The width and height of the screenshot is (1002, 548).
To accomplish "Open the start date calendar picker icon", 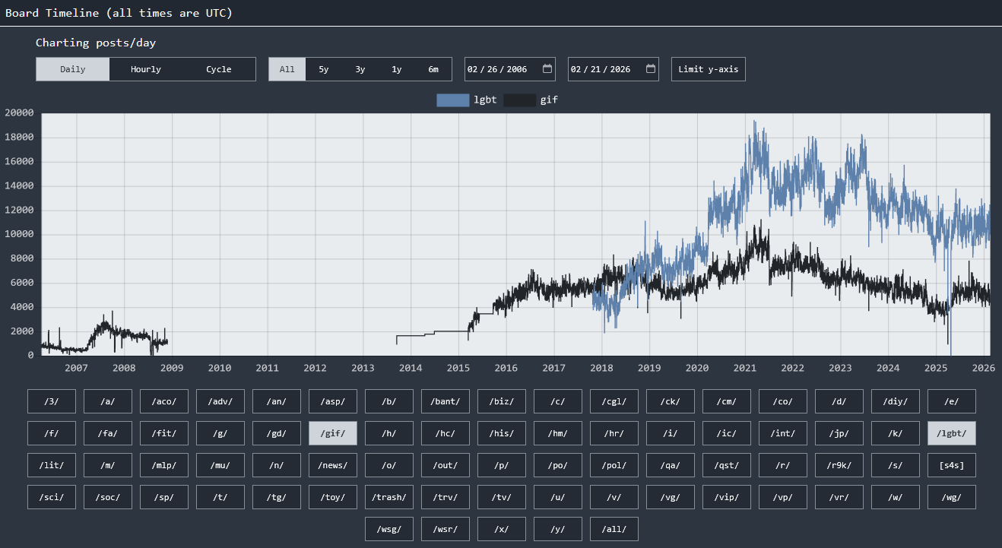I will (x=547, y=69).
